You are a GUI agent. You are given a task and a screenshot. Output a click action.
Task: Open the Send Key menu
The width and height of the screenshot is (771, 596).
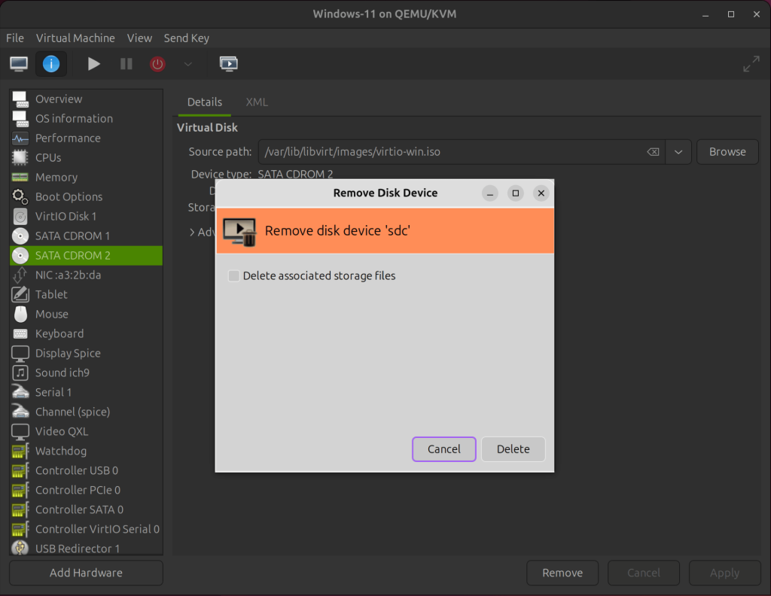point(186,38)
